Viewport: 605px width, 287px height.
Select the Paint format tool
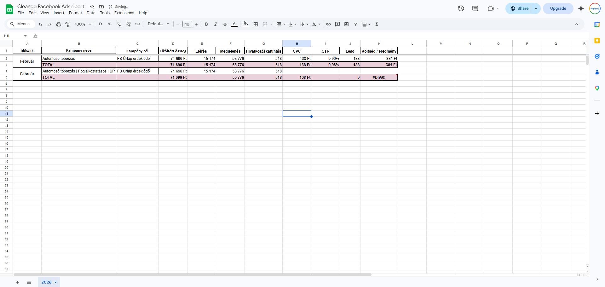pyautogui.click(x=67, y=24)
